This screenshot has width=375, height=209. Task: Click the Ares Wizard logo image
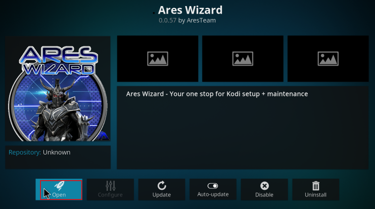pyautogui.click(x=58, y=89)
